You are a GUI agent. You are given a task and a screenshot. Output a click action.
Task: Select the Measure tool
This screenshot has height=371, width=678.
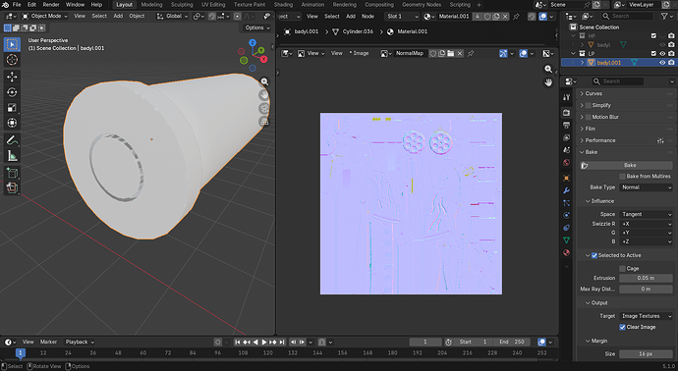(x=12, y=156)
